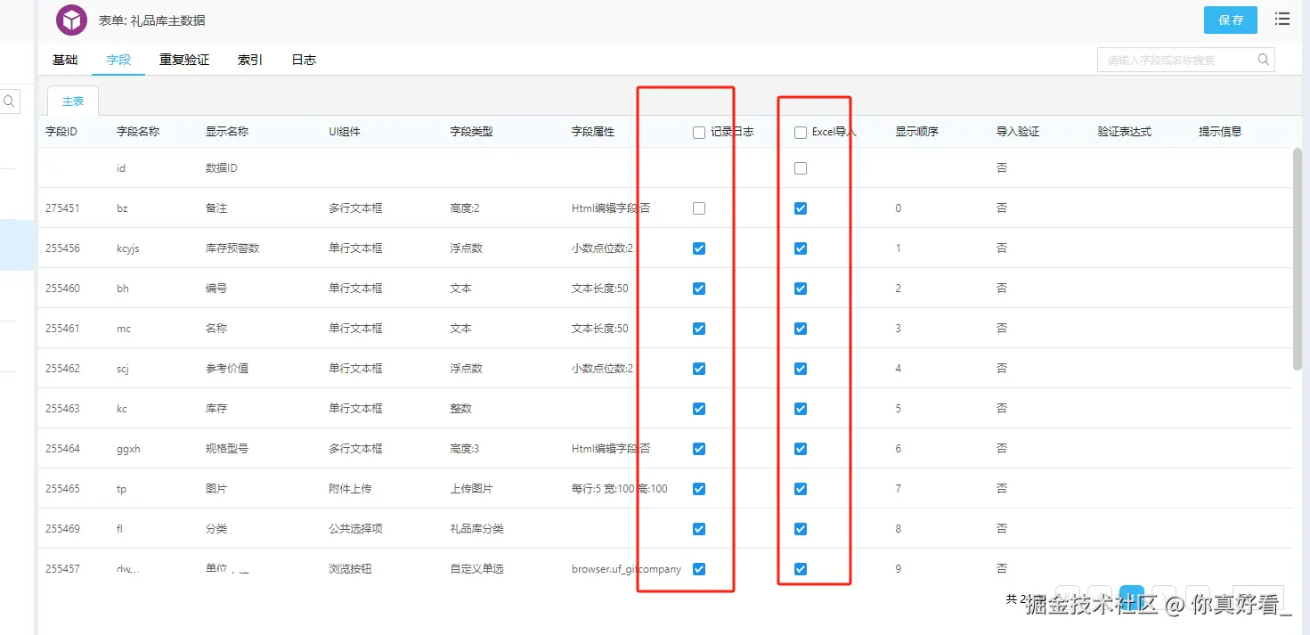Uncheck Excel导入 for scj 参考价值 row

point(801,369)
